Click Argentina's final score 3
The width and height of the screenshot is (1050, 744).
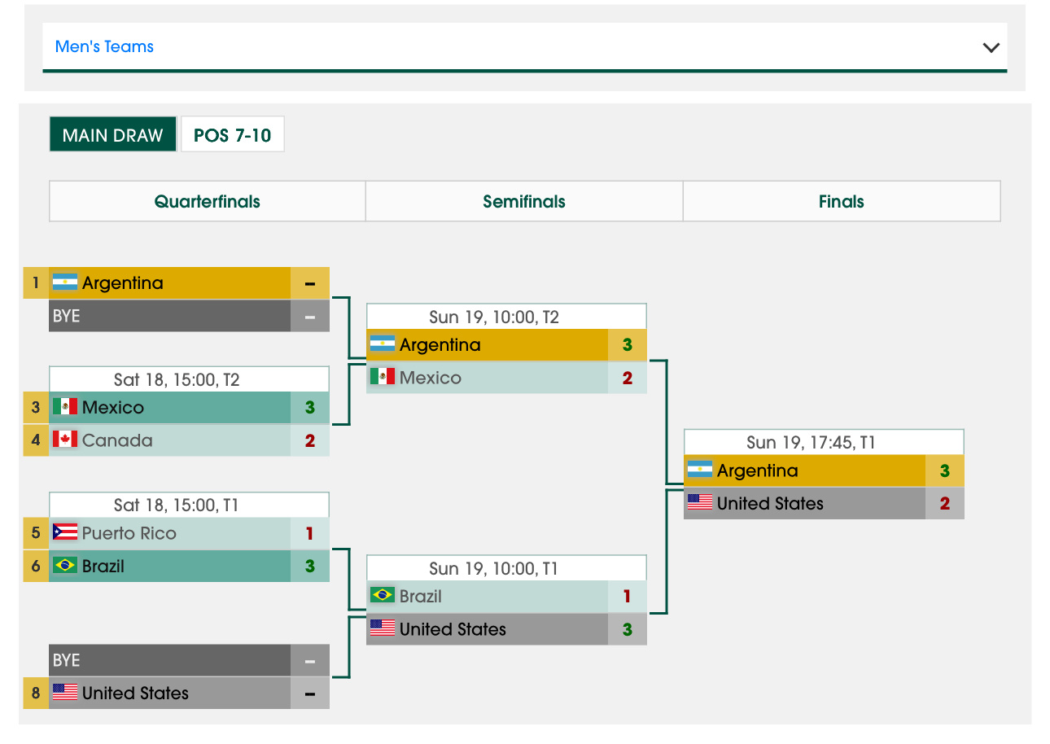[945, 470]
